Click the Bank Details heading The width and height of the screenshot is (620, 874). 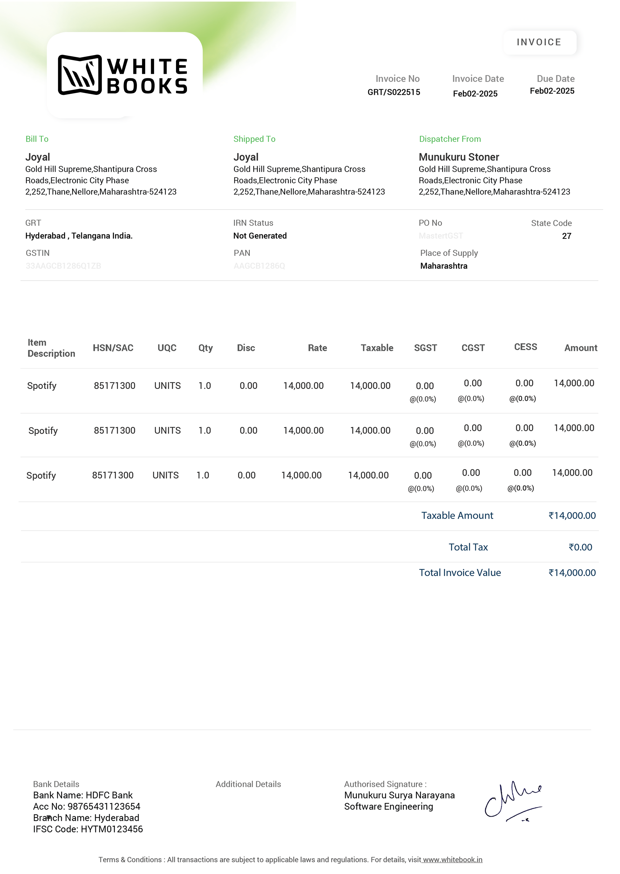click(56, 784)
